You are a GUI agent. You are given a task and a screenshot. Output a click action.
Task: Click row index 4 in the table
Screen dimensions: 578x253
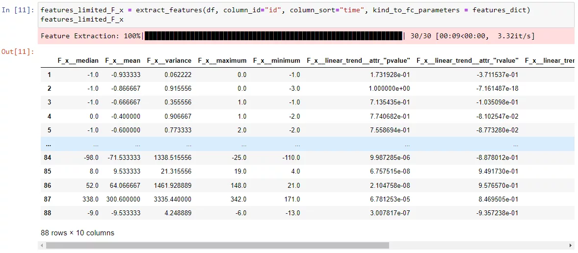pyautogui.click(x=49, y=116)
